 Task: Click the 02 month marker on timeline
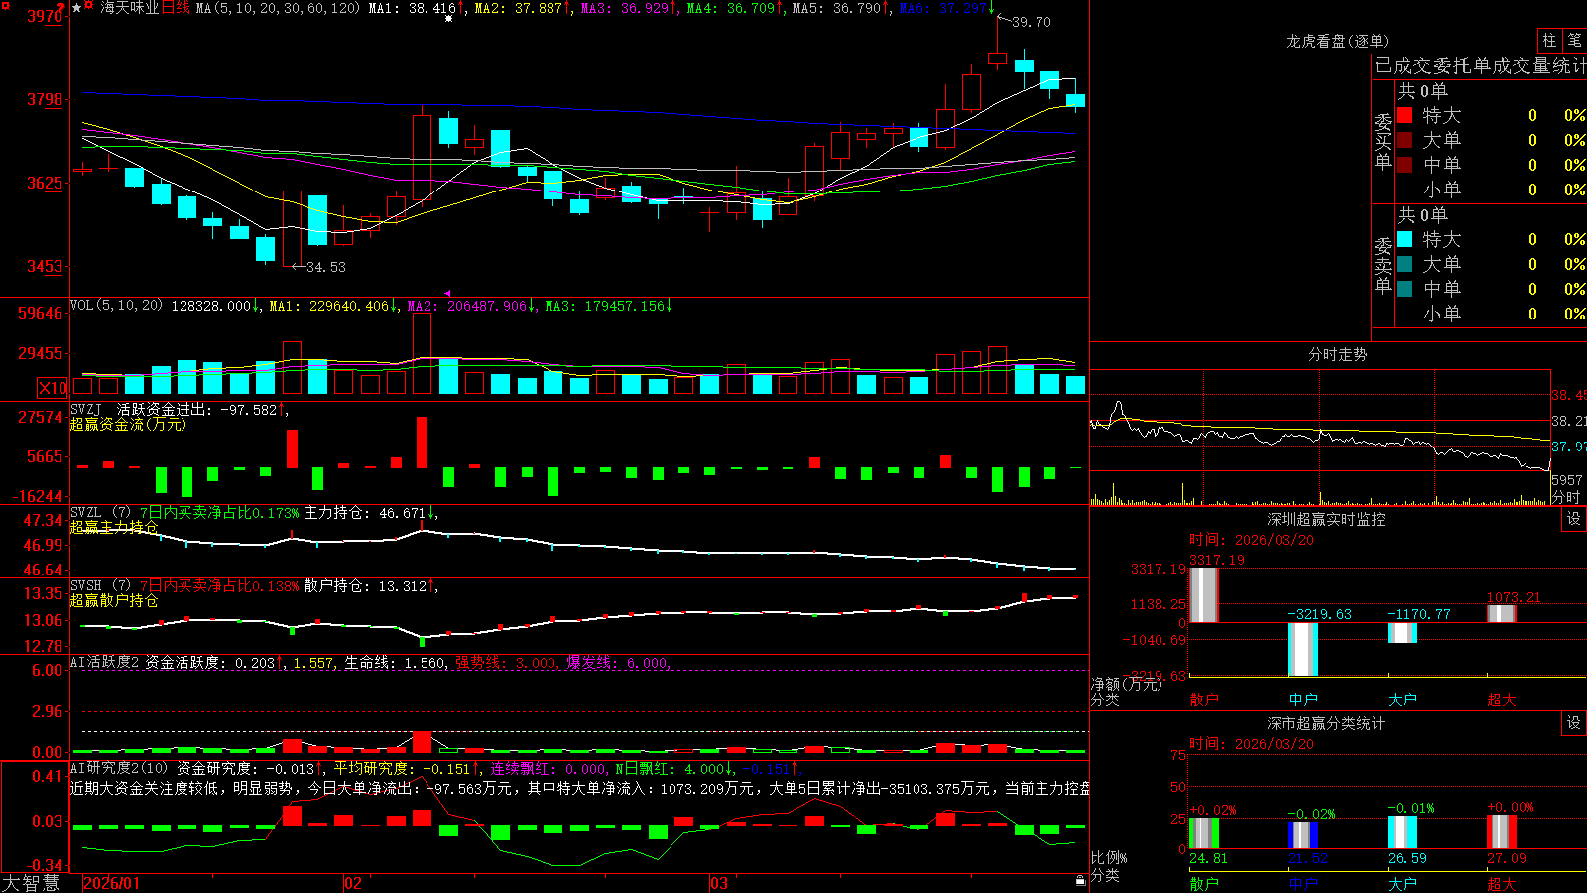tap(353, 883)
